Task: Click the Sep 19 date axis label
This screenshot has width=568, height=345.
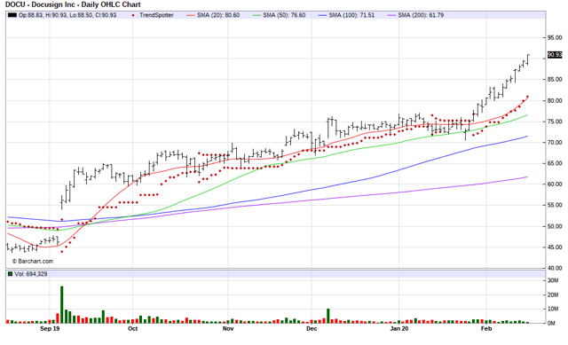Action: tap(50, 329)
